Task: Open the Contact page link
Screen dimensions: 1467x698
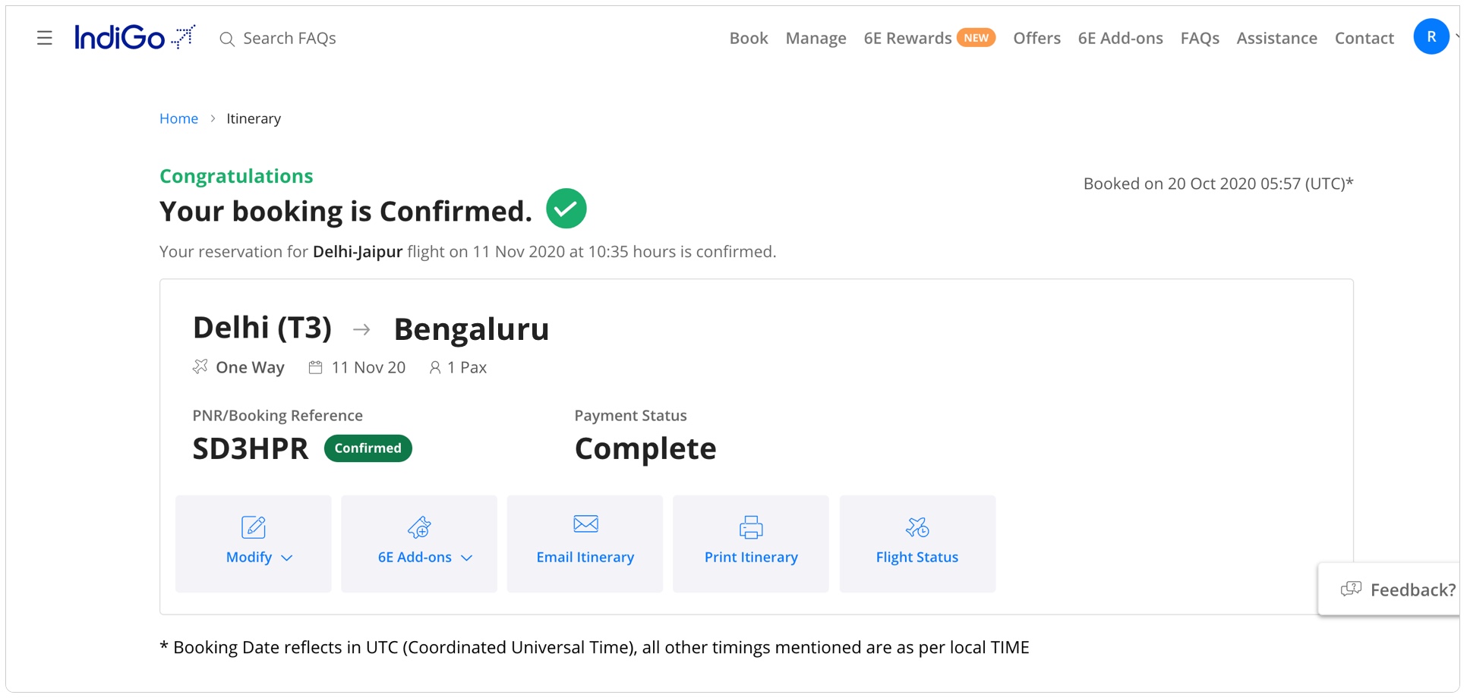Action: pos(1364,38)
